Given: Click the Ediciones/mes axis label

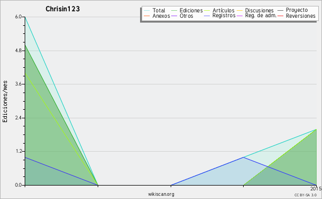Looking at the screenshot, I should click(x=5, y=102).
